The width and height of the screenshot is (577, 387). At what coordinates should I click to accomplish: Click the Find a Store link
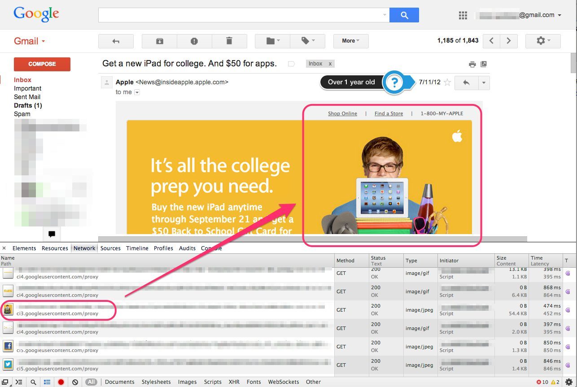click(x=389, y=113)
